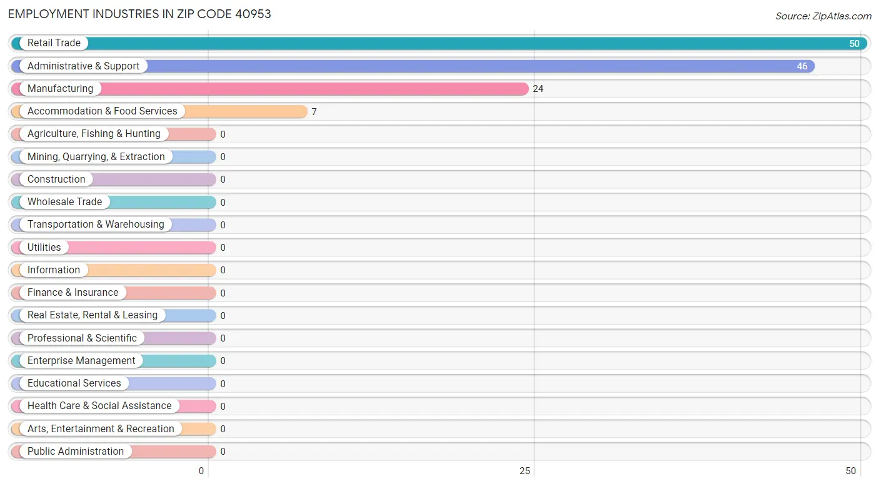Screen dimensions: 879x486
Task: Click the Source: ZipAtlas.com text
Action: coord(823,16)
